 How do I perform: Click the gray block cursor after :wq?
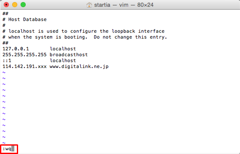pos(13,149)
